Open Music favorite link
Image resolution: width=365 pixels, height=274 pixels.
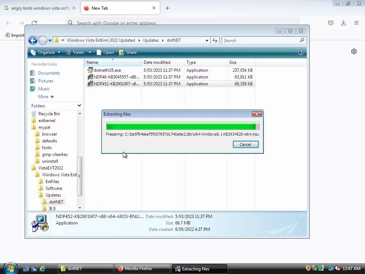click(44, 89)
